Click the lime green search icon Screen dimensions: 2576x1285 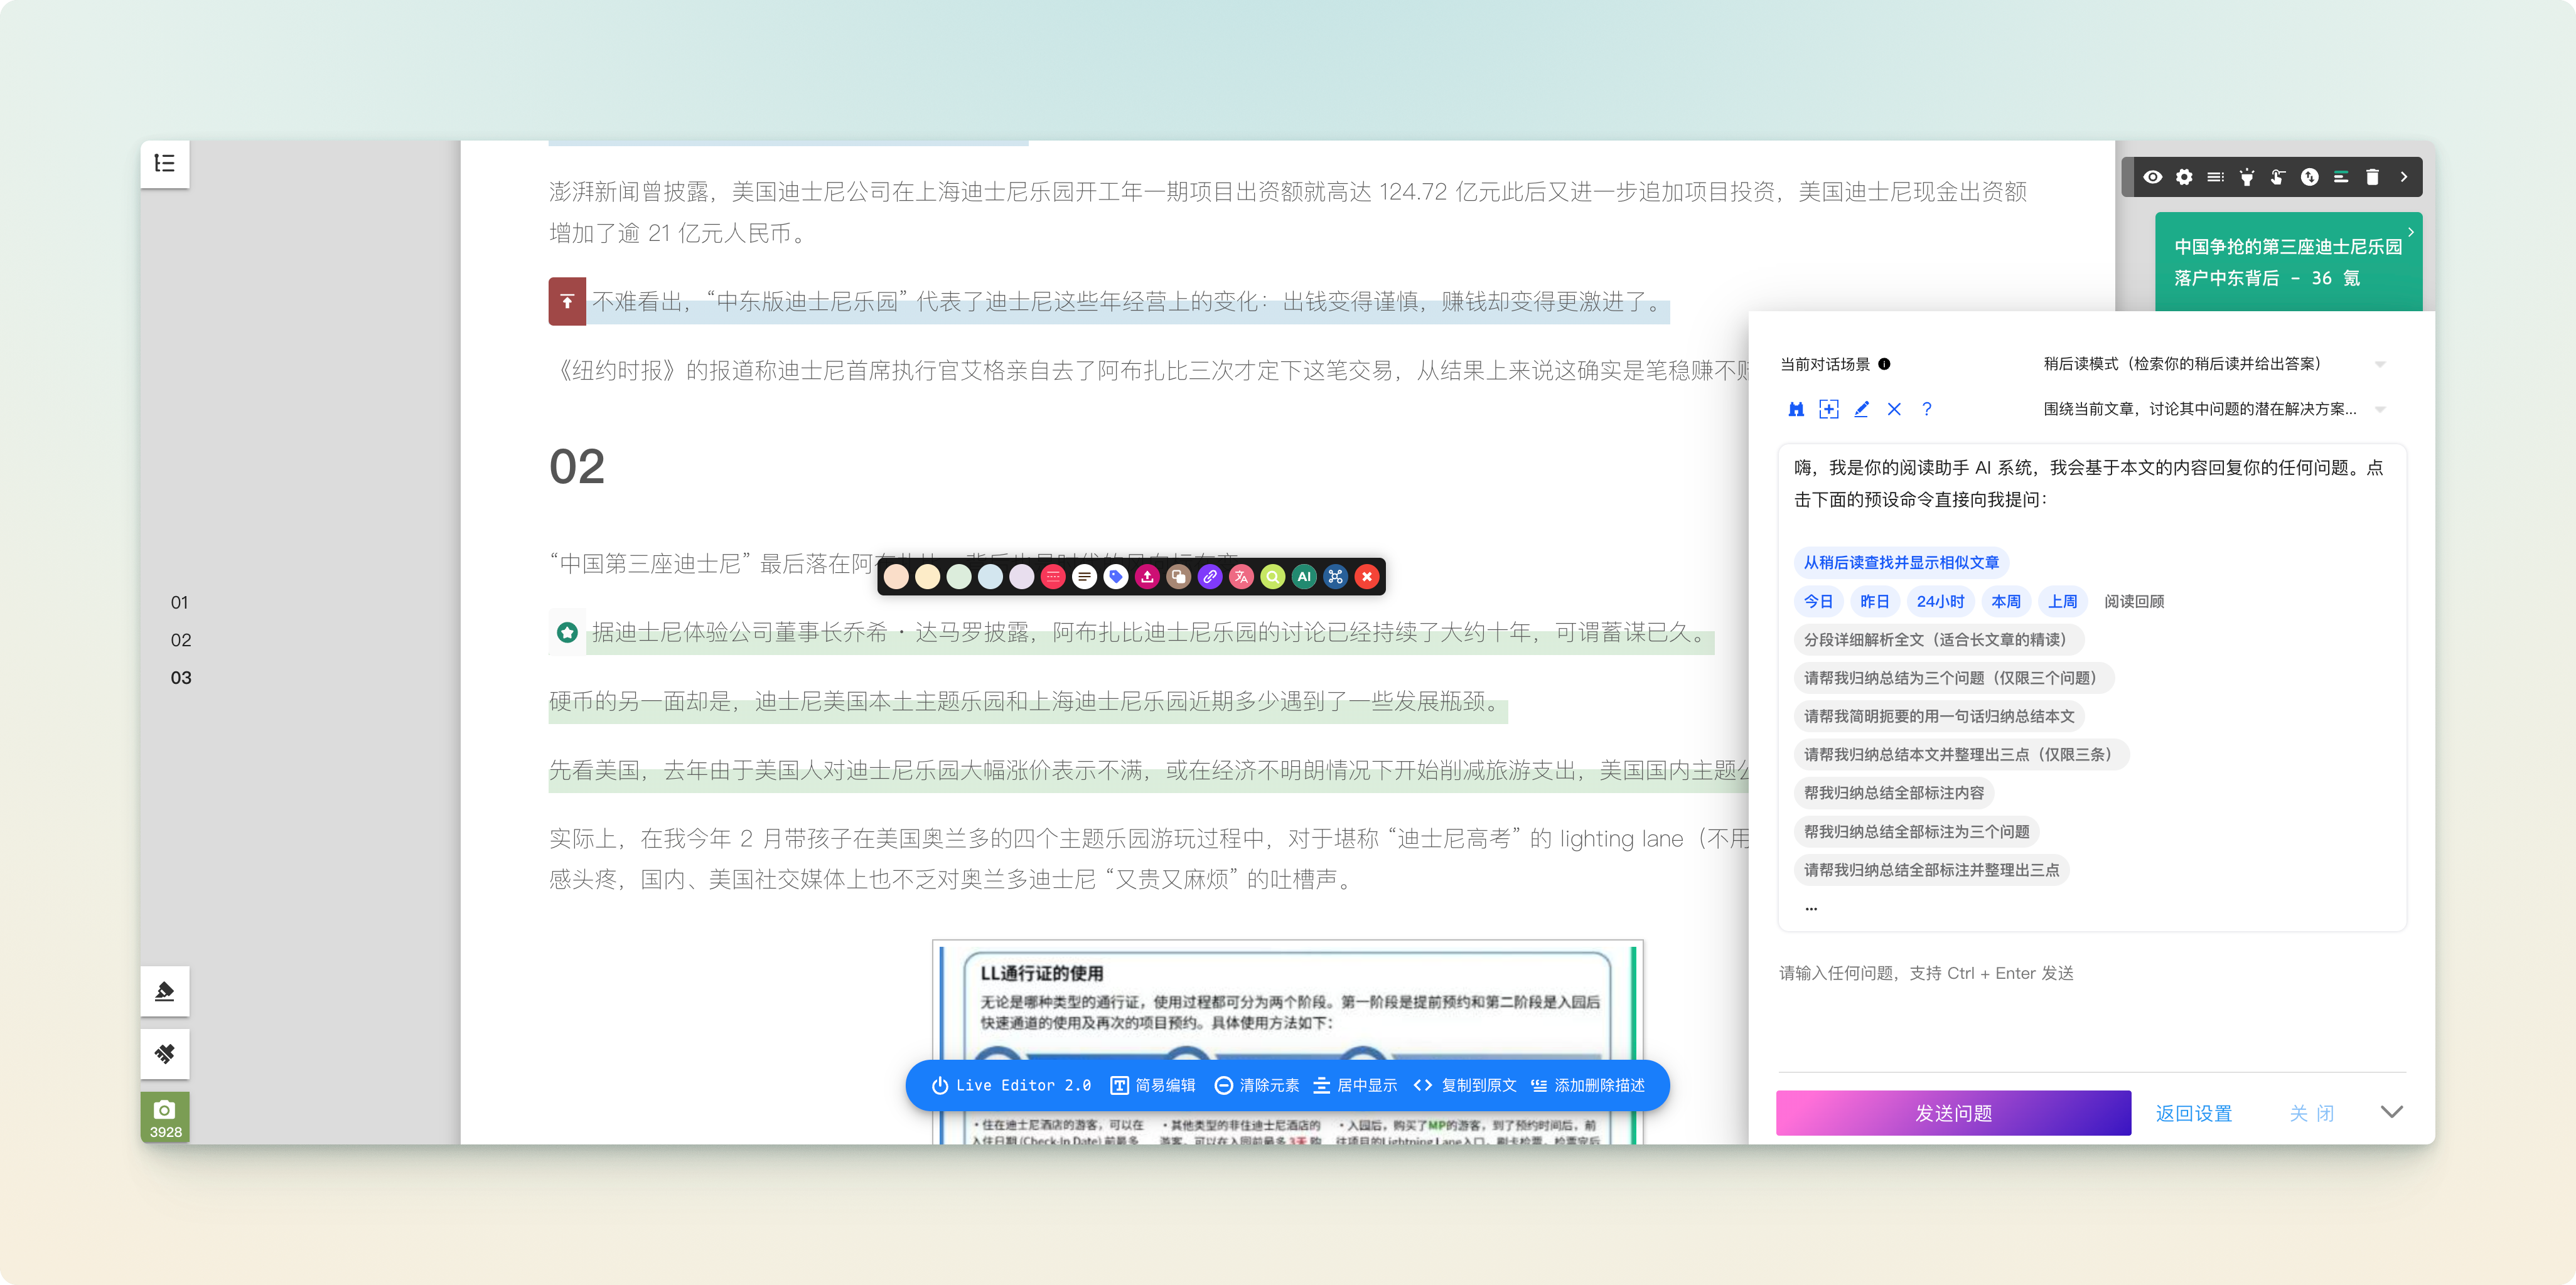[1272, 576]
